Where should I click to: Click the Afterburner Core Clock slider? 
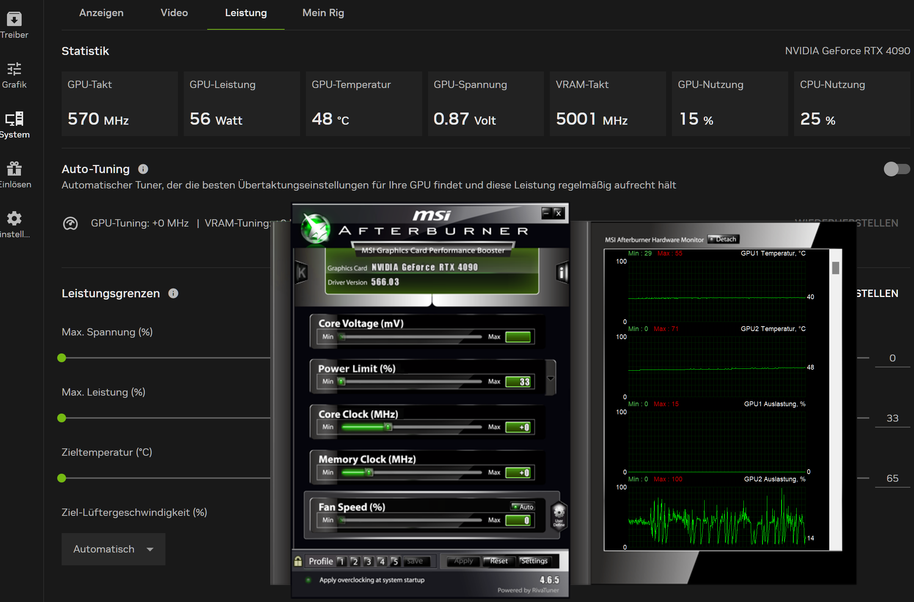point(411,427)
